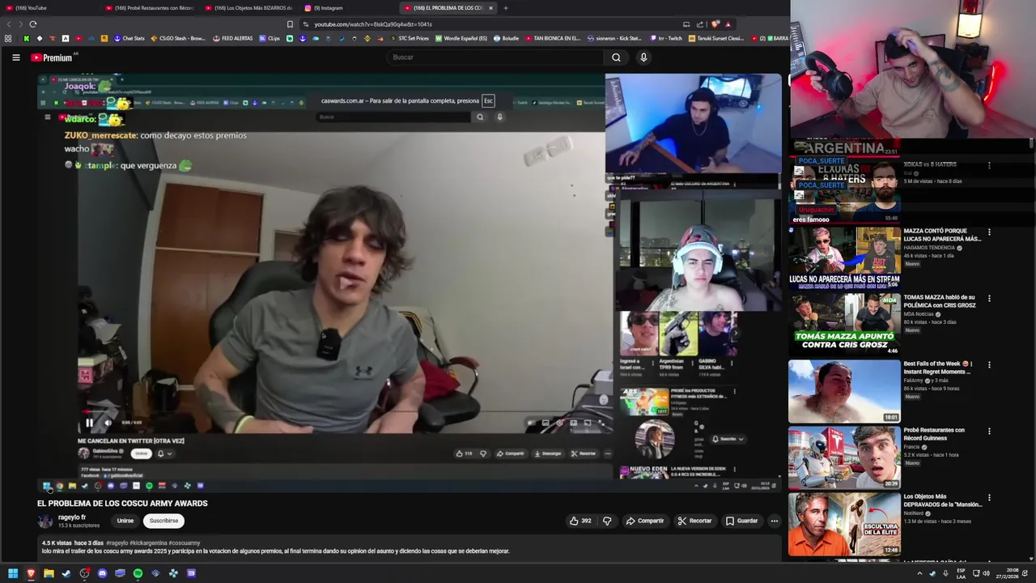Click the Guardar save button
The height and width of the screenshot is (583, 1036).
741,521
